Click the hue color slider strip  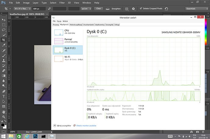coord(206,31)
